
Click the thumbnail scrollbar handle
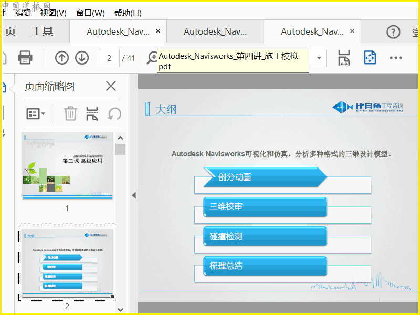point(121,150)
